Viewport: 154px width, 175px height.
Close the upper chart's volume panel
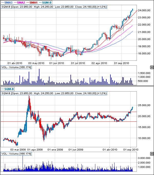click(152, 67)
